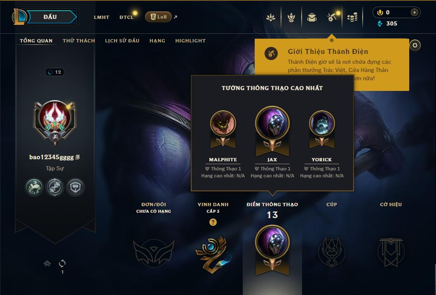Open the Store coins icon

click(352, 18)
